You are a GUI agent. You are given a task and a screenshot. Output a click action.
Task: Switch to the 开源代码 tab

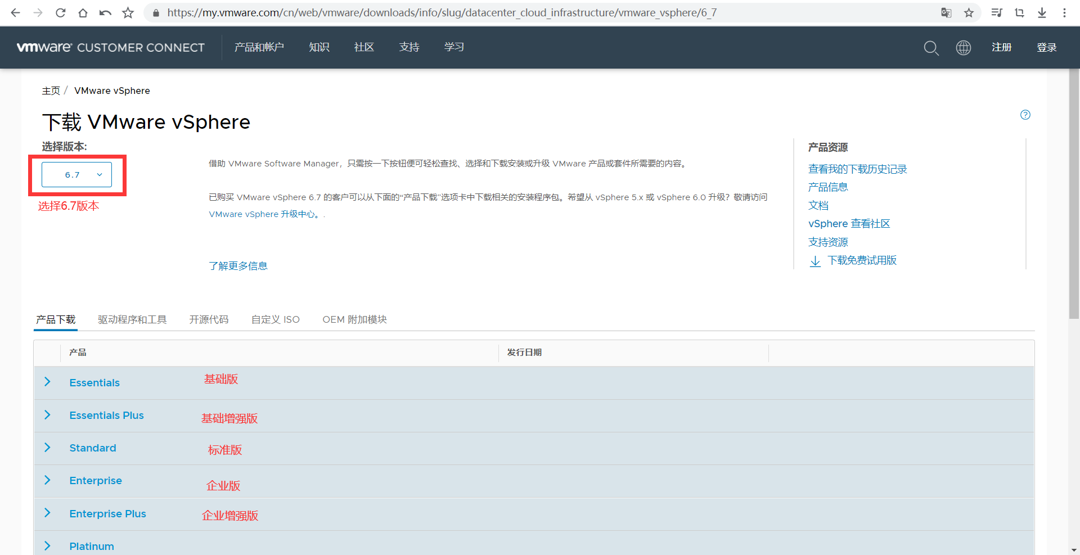[209, 319]
